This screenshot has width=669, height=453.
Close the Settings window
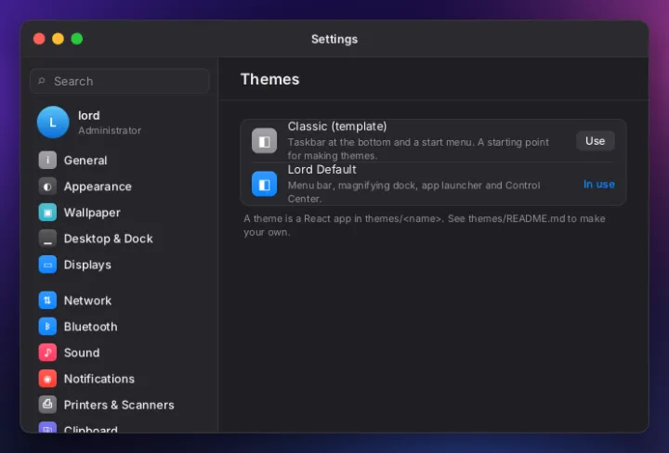tap(39, 39)
